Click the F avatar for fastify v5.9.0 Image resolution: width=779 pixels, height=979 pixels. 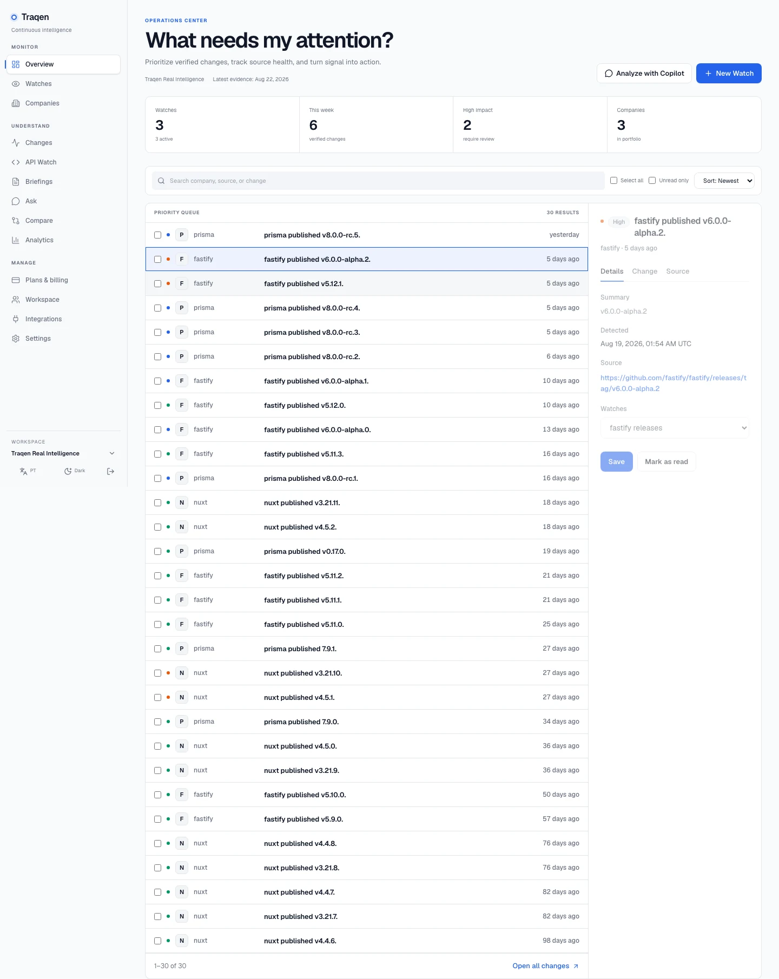[182, 819]
